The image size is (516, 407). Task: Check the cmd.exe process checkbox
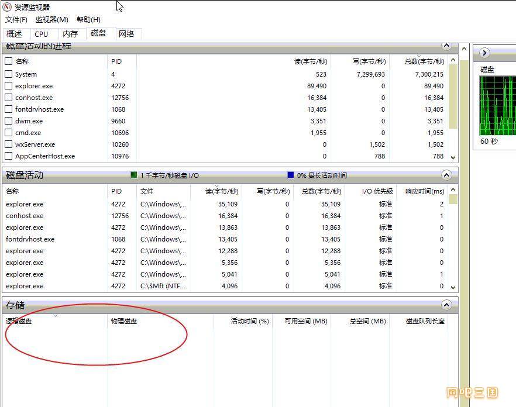[9, 133]
